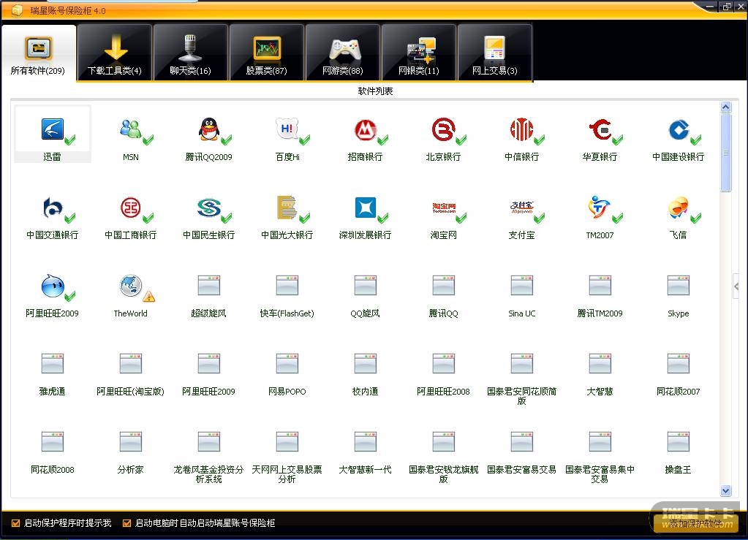Select the 中国光大银行 icon
748x540 pixels.
pyautogui.click(x=287, y=208)
